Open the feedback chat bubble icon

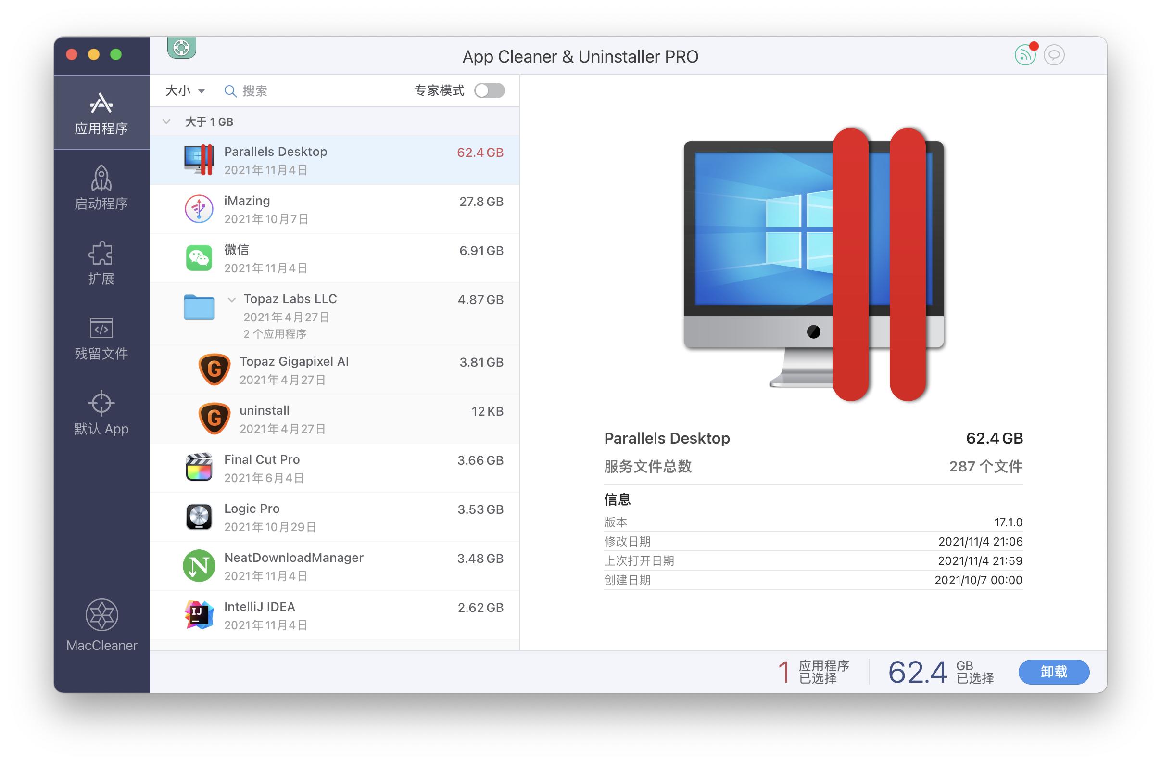(x=1054, y=55)
